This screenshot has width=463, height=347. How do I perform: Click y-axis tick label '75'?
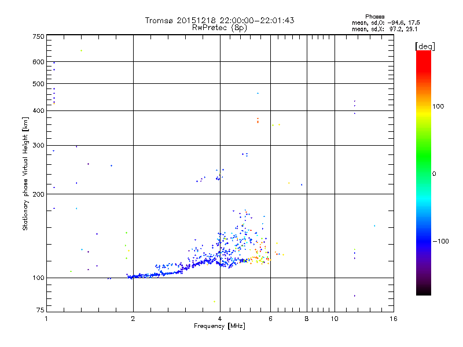click(x=41, y=310)
